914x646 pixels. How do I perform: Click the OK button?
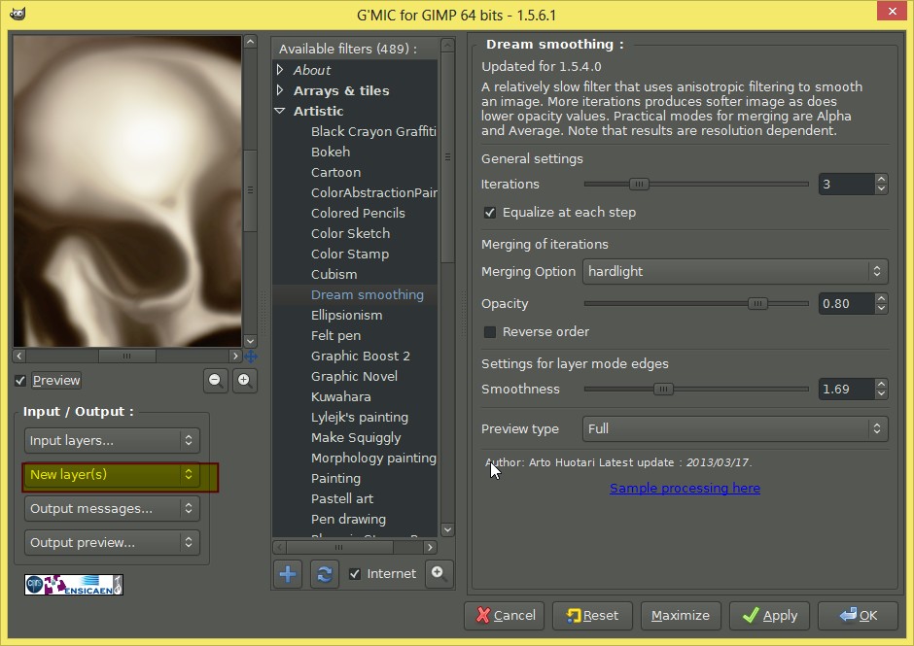(858, 616)
